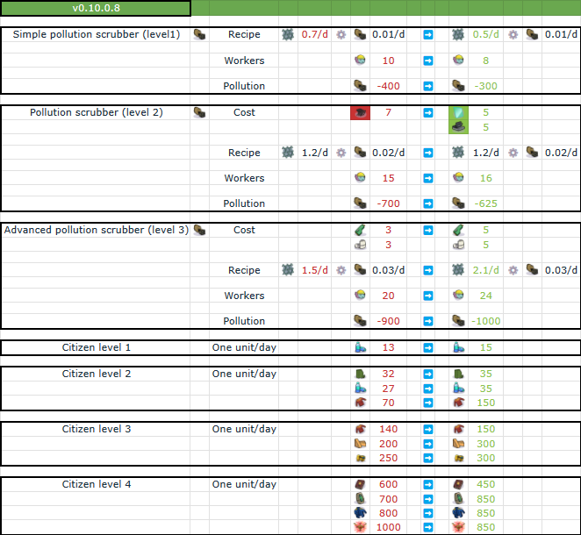
Task: Click the blue arrow in the 1000 to 850 row
Action: (x=428, y=527)
